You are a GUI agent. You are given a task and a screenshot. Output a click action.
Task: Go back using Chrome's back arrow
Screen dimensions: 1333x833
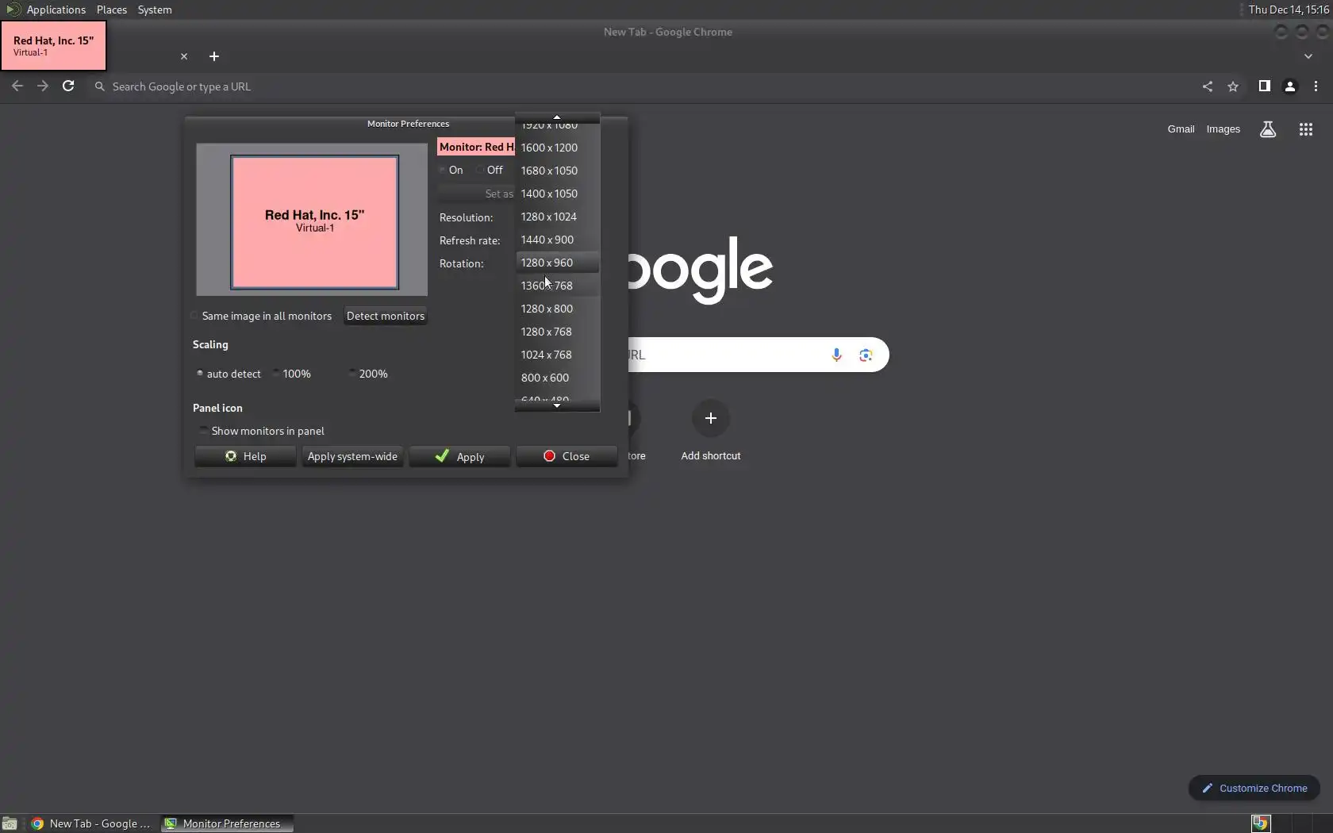(17, 86)
